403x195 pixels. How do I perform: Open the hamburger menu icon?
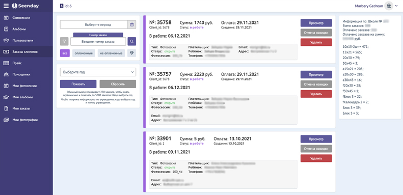(x=6, y=6)
